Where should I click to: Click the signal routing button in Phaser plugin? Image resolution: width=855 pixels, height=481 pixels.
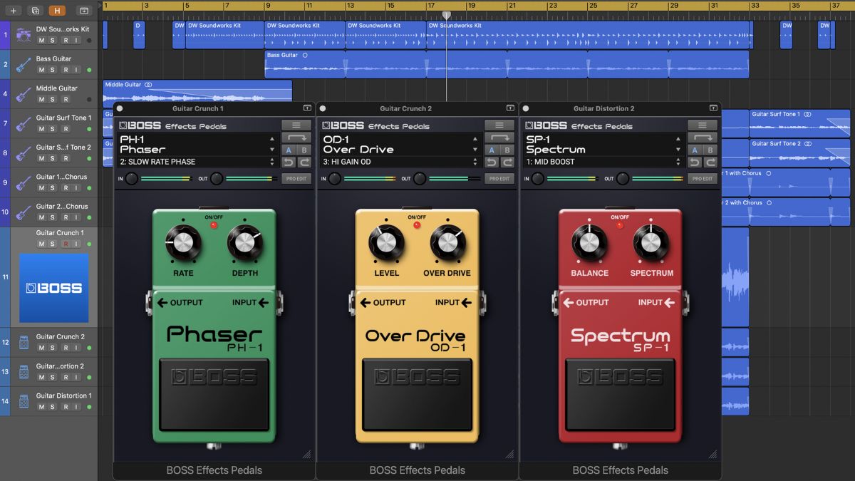tap(296, 138)
